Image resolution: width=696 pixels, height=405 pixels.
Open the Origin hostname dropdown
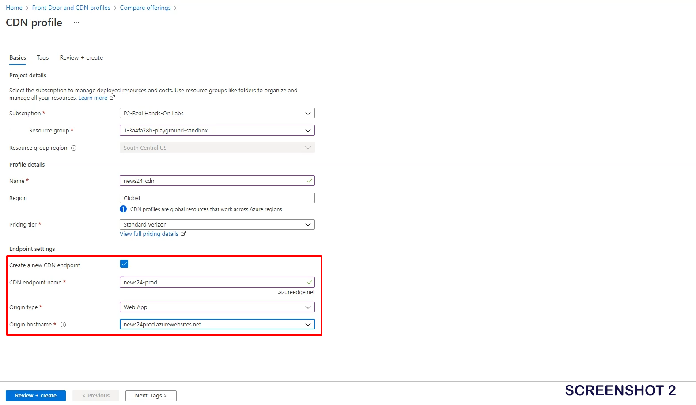(x=217, y=324)
